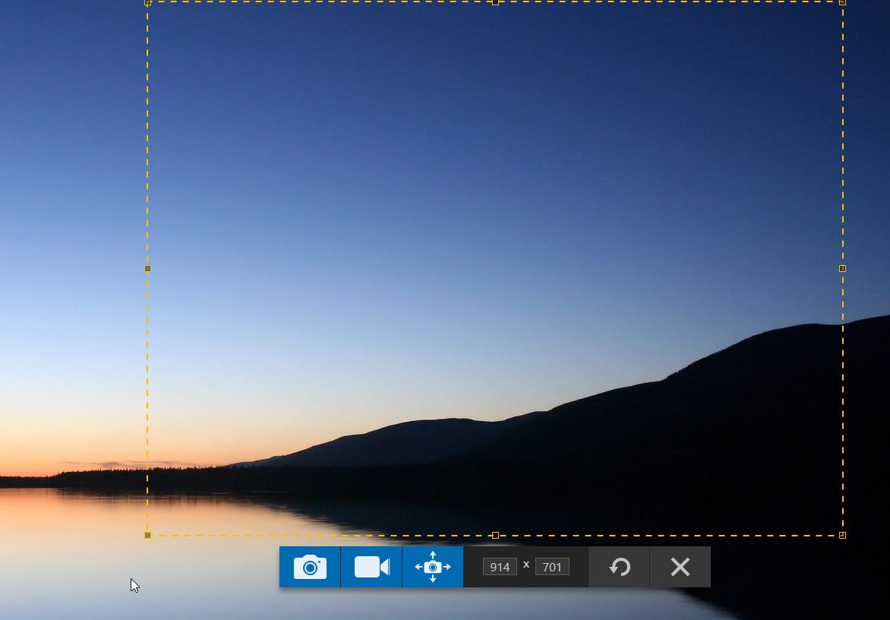Click the width field showing 914
890x620 pixels.
point(500,567)
